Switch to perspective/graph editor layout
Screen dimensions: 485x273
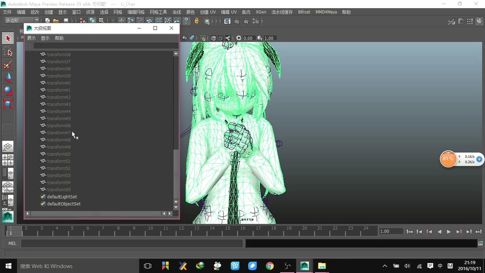tap(8, 187)
